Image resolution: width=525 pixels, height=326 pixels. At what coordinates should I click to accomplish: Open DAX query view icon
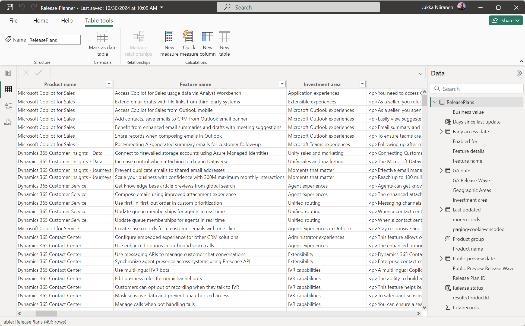8,122
